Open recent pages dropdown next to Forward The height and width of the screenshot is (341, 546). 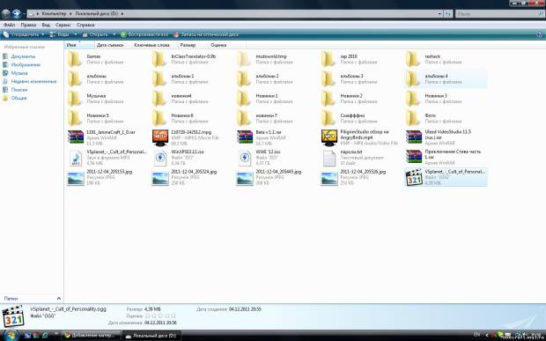(24, 14)
